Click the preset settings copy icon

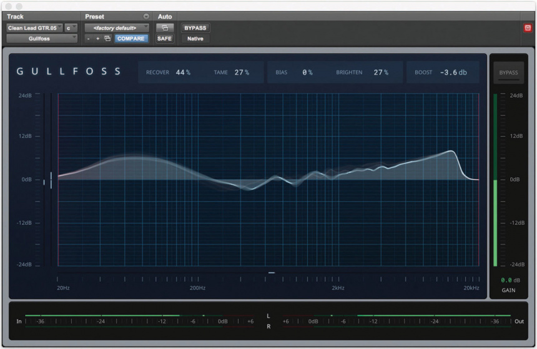click(x=107, y=39)
